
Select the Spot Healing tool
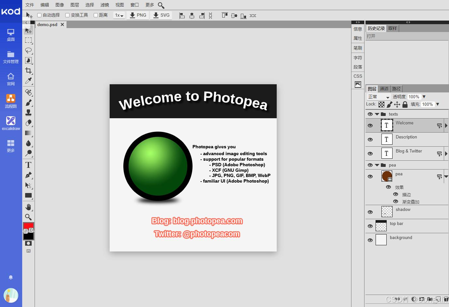(x=28, y=92)
